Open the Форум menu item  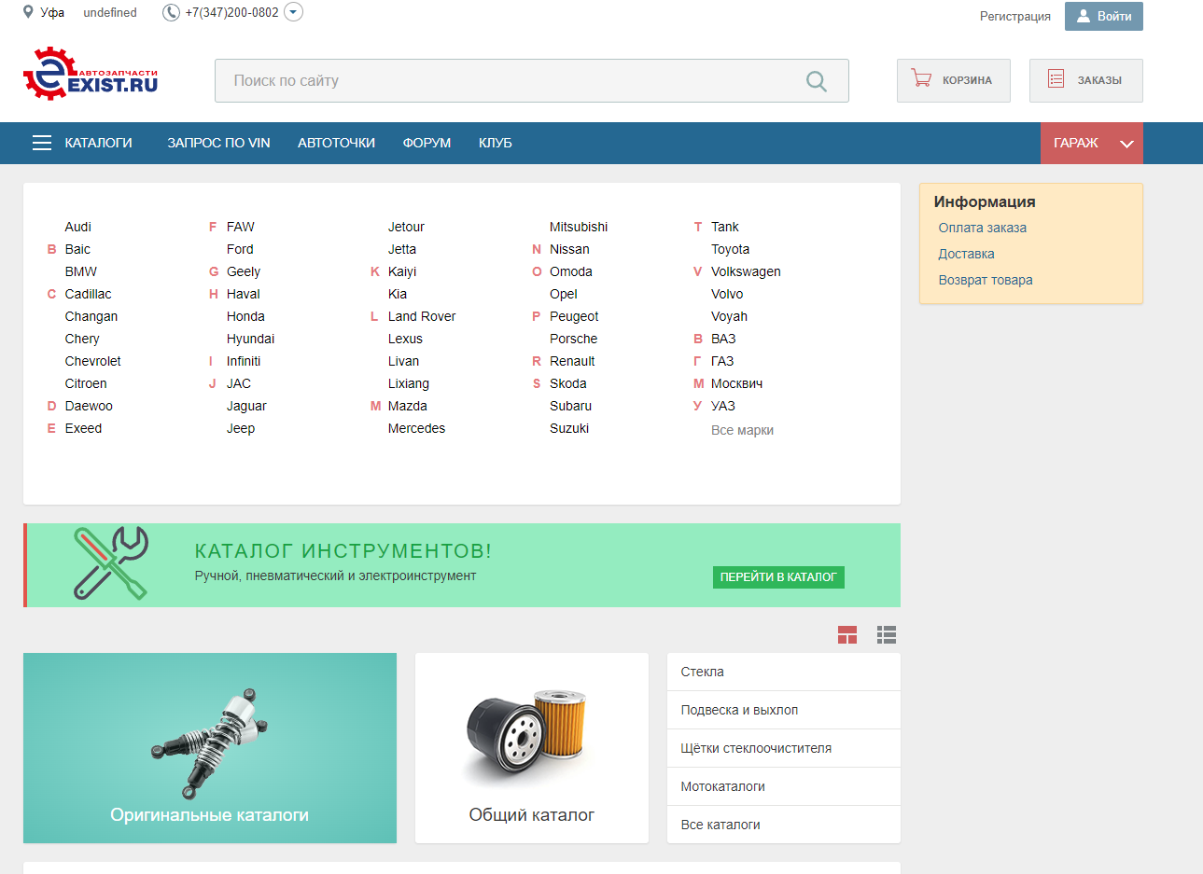(x=427, y=143)
